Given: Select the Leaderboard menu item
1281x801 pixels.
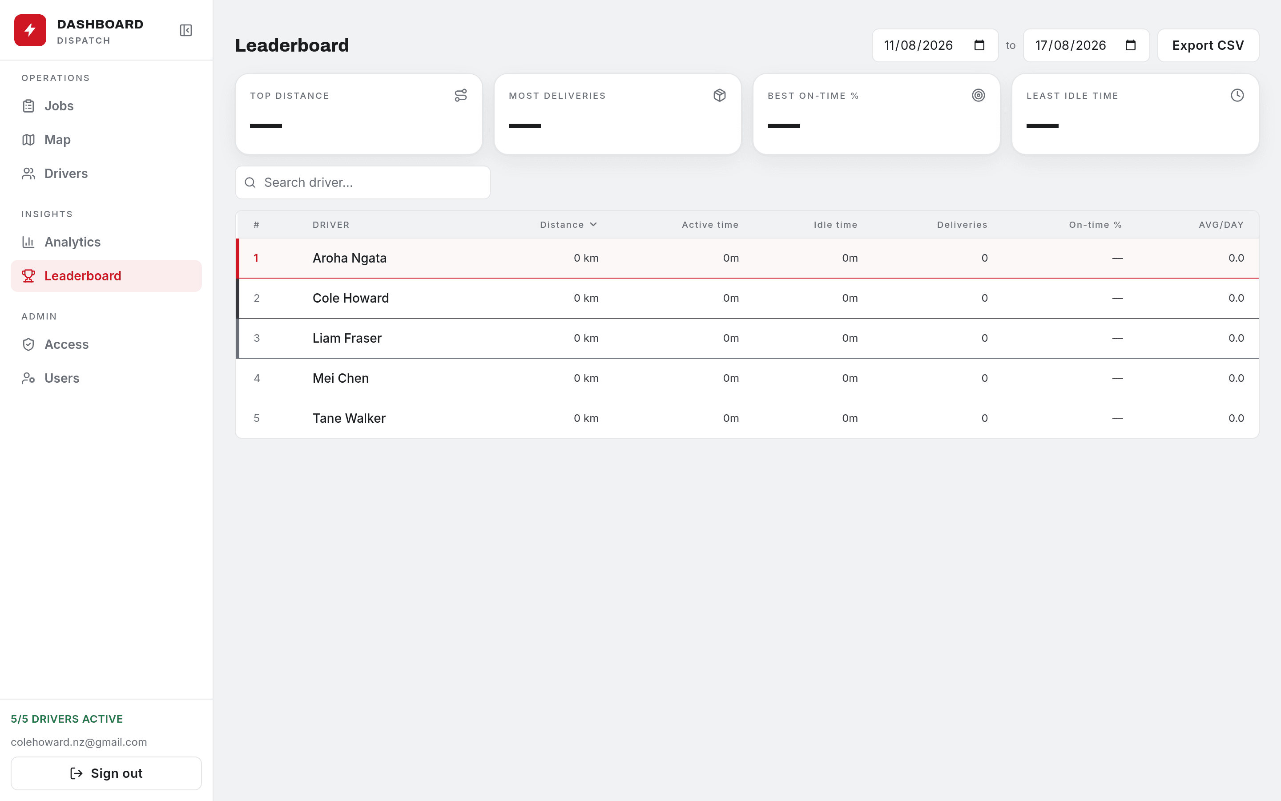Looking at the screenshot, I should point(106,276).
